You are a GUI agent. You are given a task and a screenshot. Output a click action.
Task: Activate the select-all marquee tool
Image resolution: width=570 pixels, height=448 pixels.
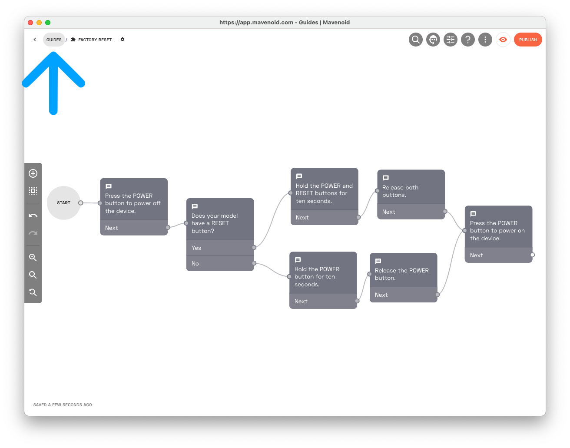[x=33, y=191]
